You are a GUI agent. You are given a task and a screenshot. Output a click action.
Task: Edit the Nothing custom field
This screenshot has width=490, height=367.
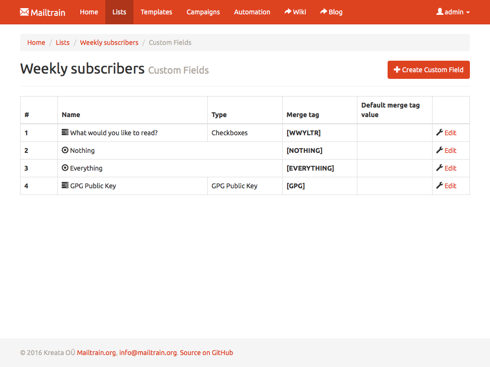[x=450, y=151]
